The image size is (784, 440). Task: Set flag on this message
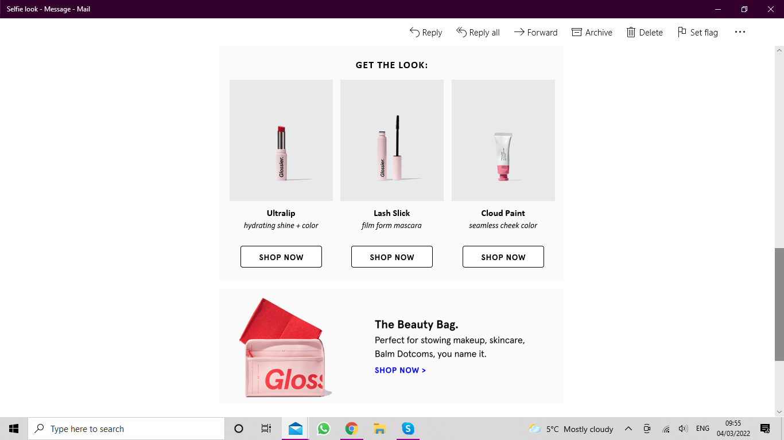pyautogui.click(x=697, y=33)
